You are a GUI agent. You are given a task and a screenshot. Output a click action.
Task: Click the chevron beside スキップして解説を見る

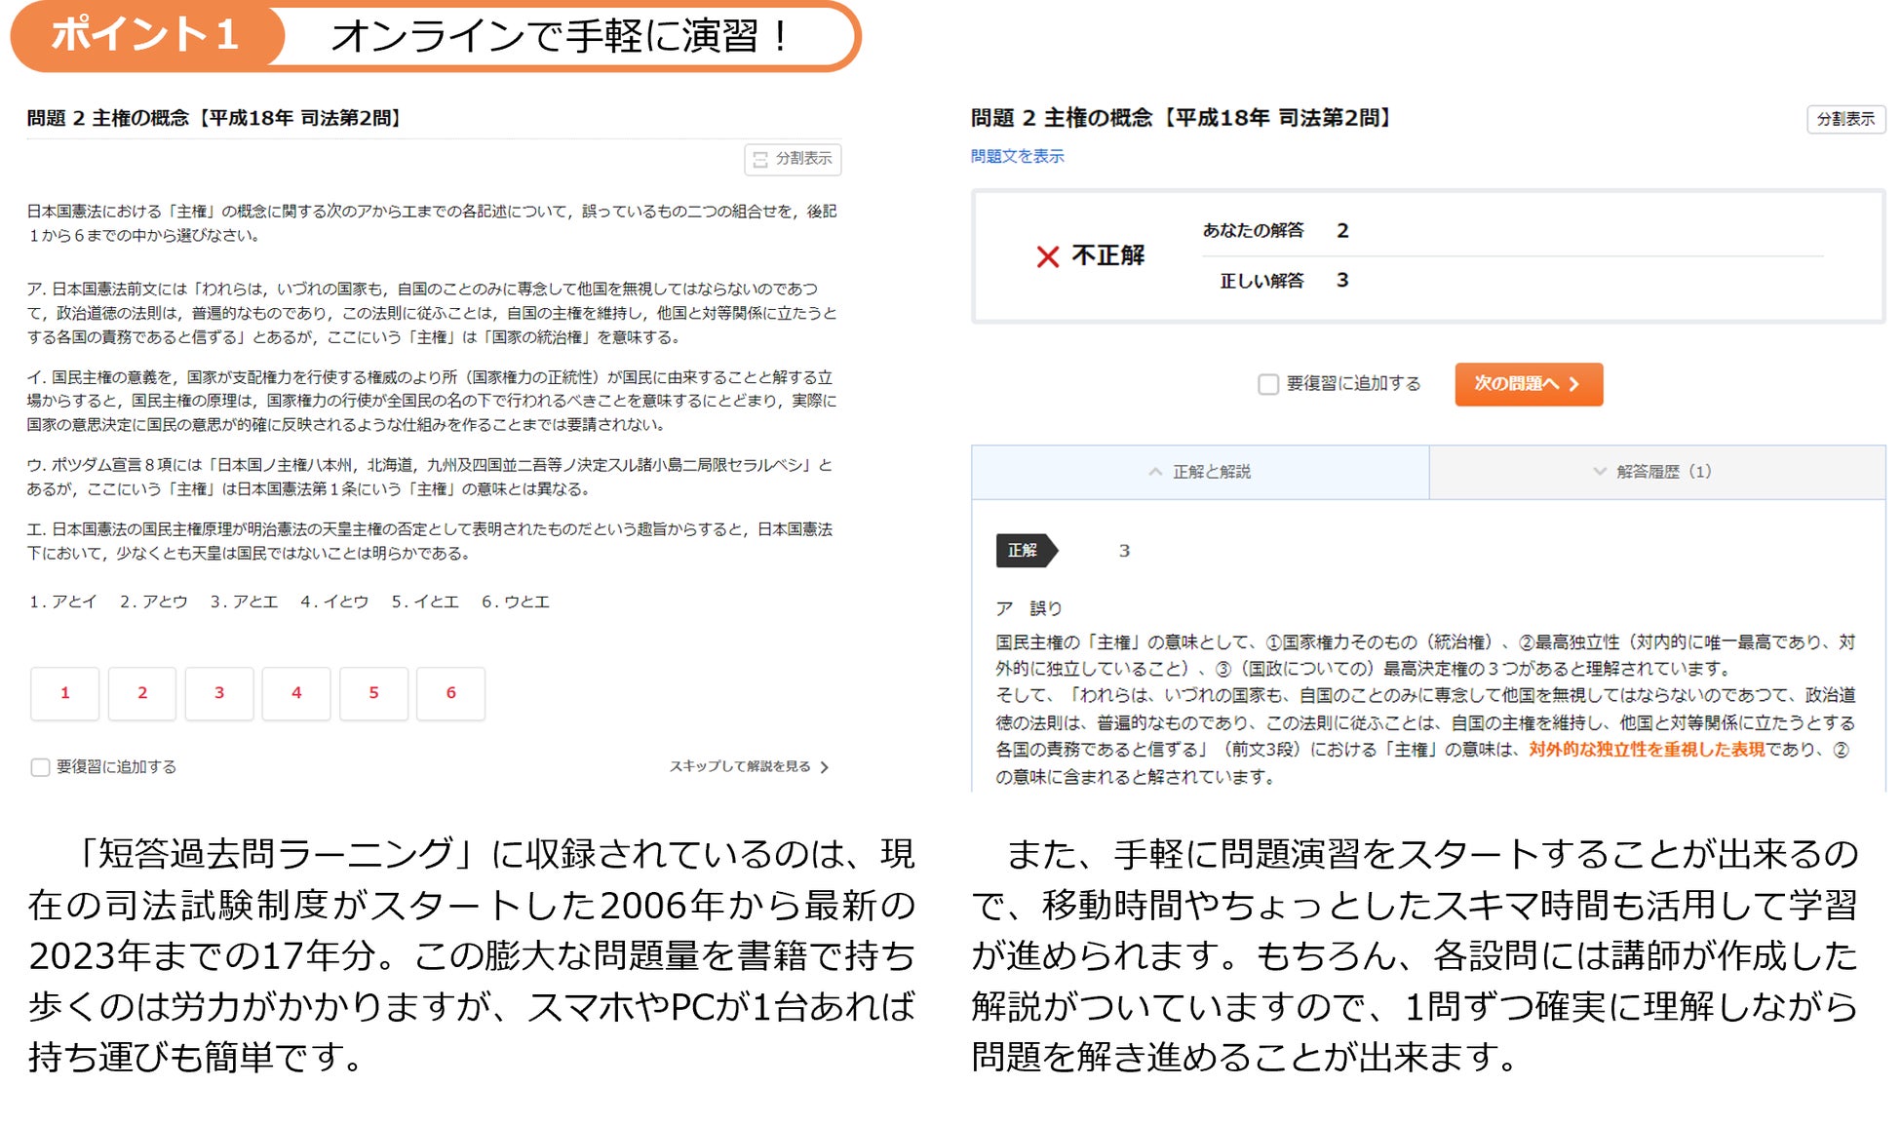pos(825,767)
